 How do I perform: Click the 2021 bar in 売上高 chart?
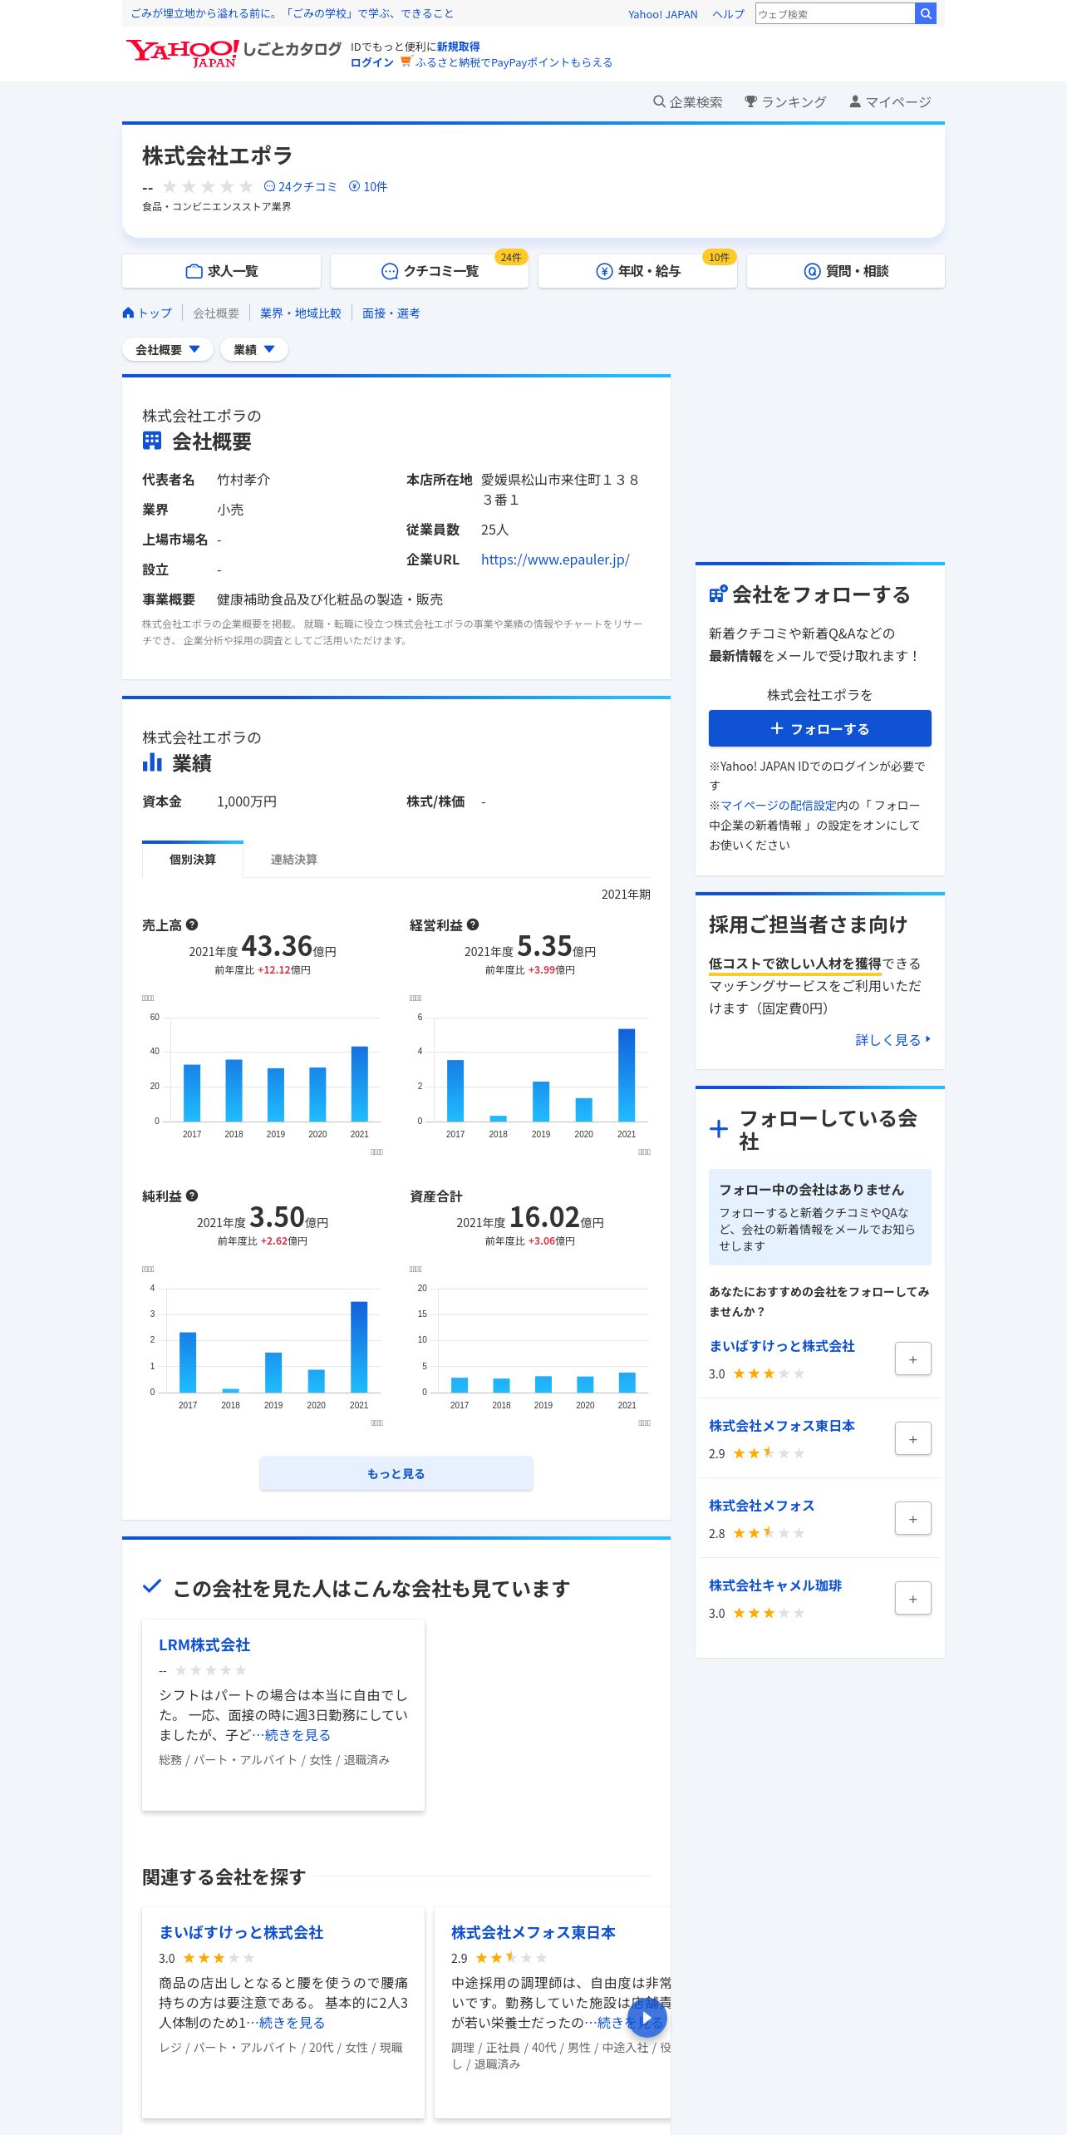click(x=359, y=1083)
